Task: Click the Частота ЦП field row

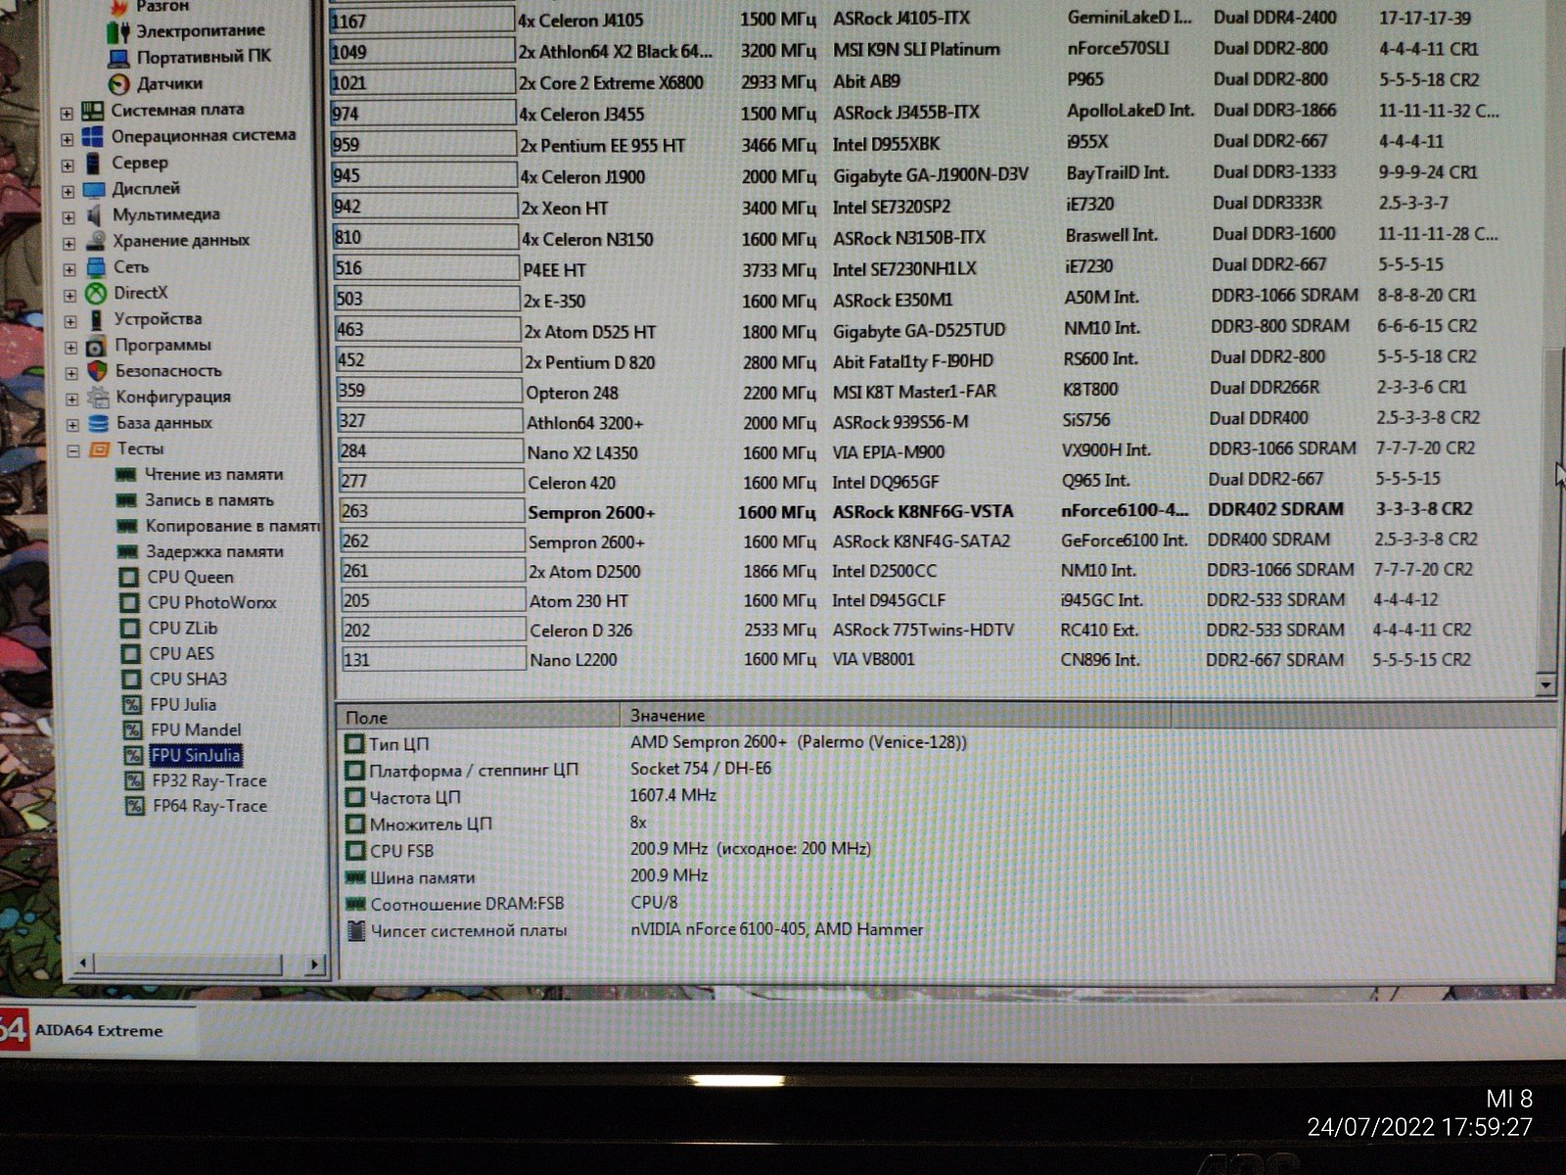Action: [530, 796]
